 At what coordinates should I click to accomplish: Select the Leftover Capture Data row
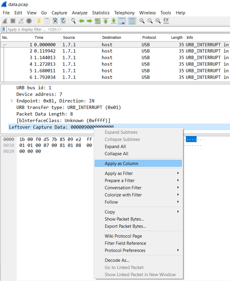pos(119,127)
